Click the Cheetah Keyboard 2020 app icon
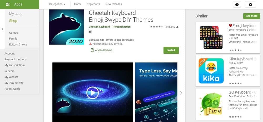Screen dimensions: 263x122 coord(67,27)
